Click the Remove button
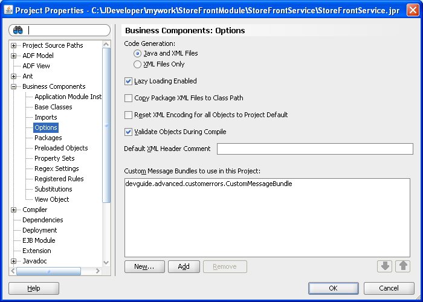The height and width of the screenshot is (302, 423). click(225, 266)
